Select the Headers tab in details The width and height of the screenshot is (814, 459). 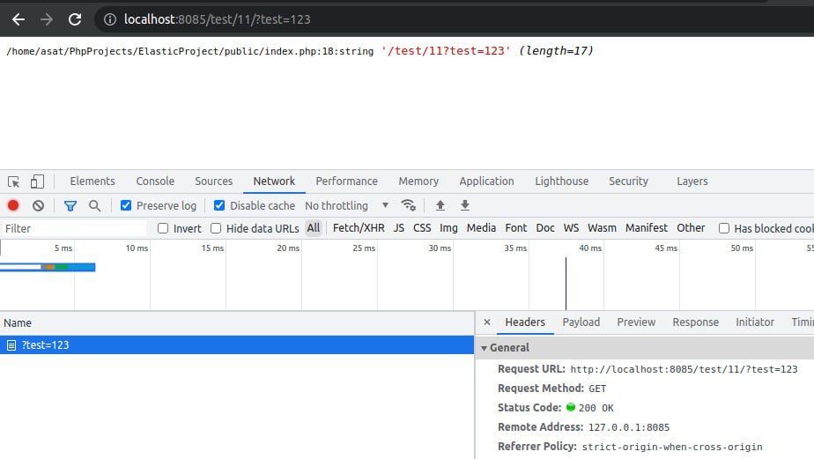[525, 322]
